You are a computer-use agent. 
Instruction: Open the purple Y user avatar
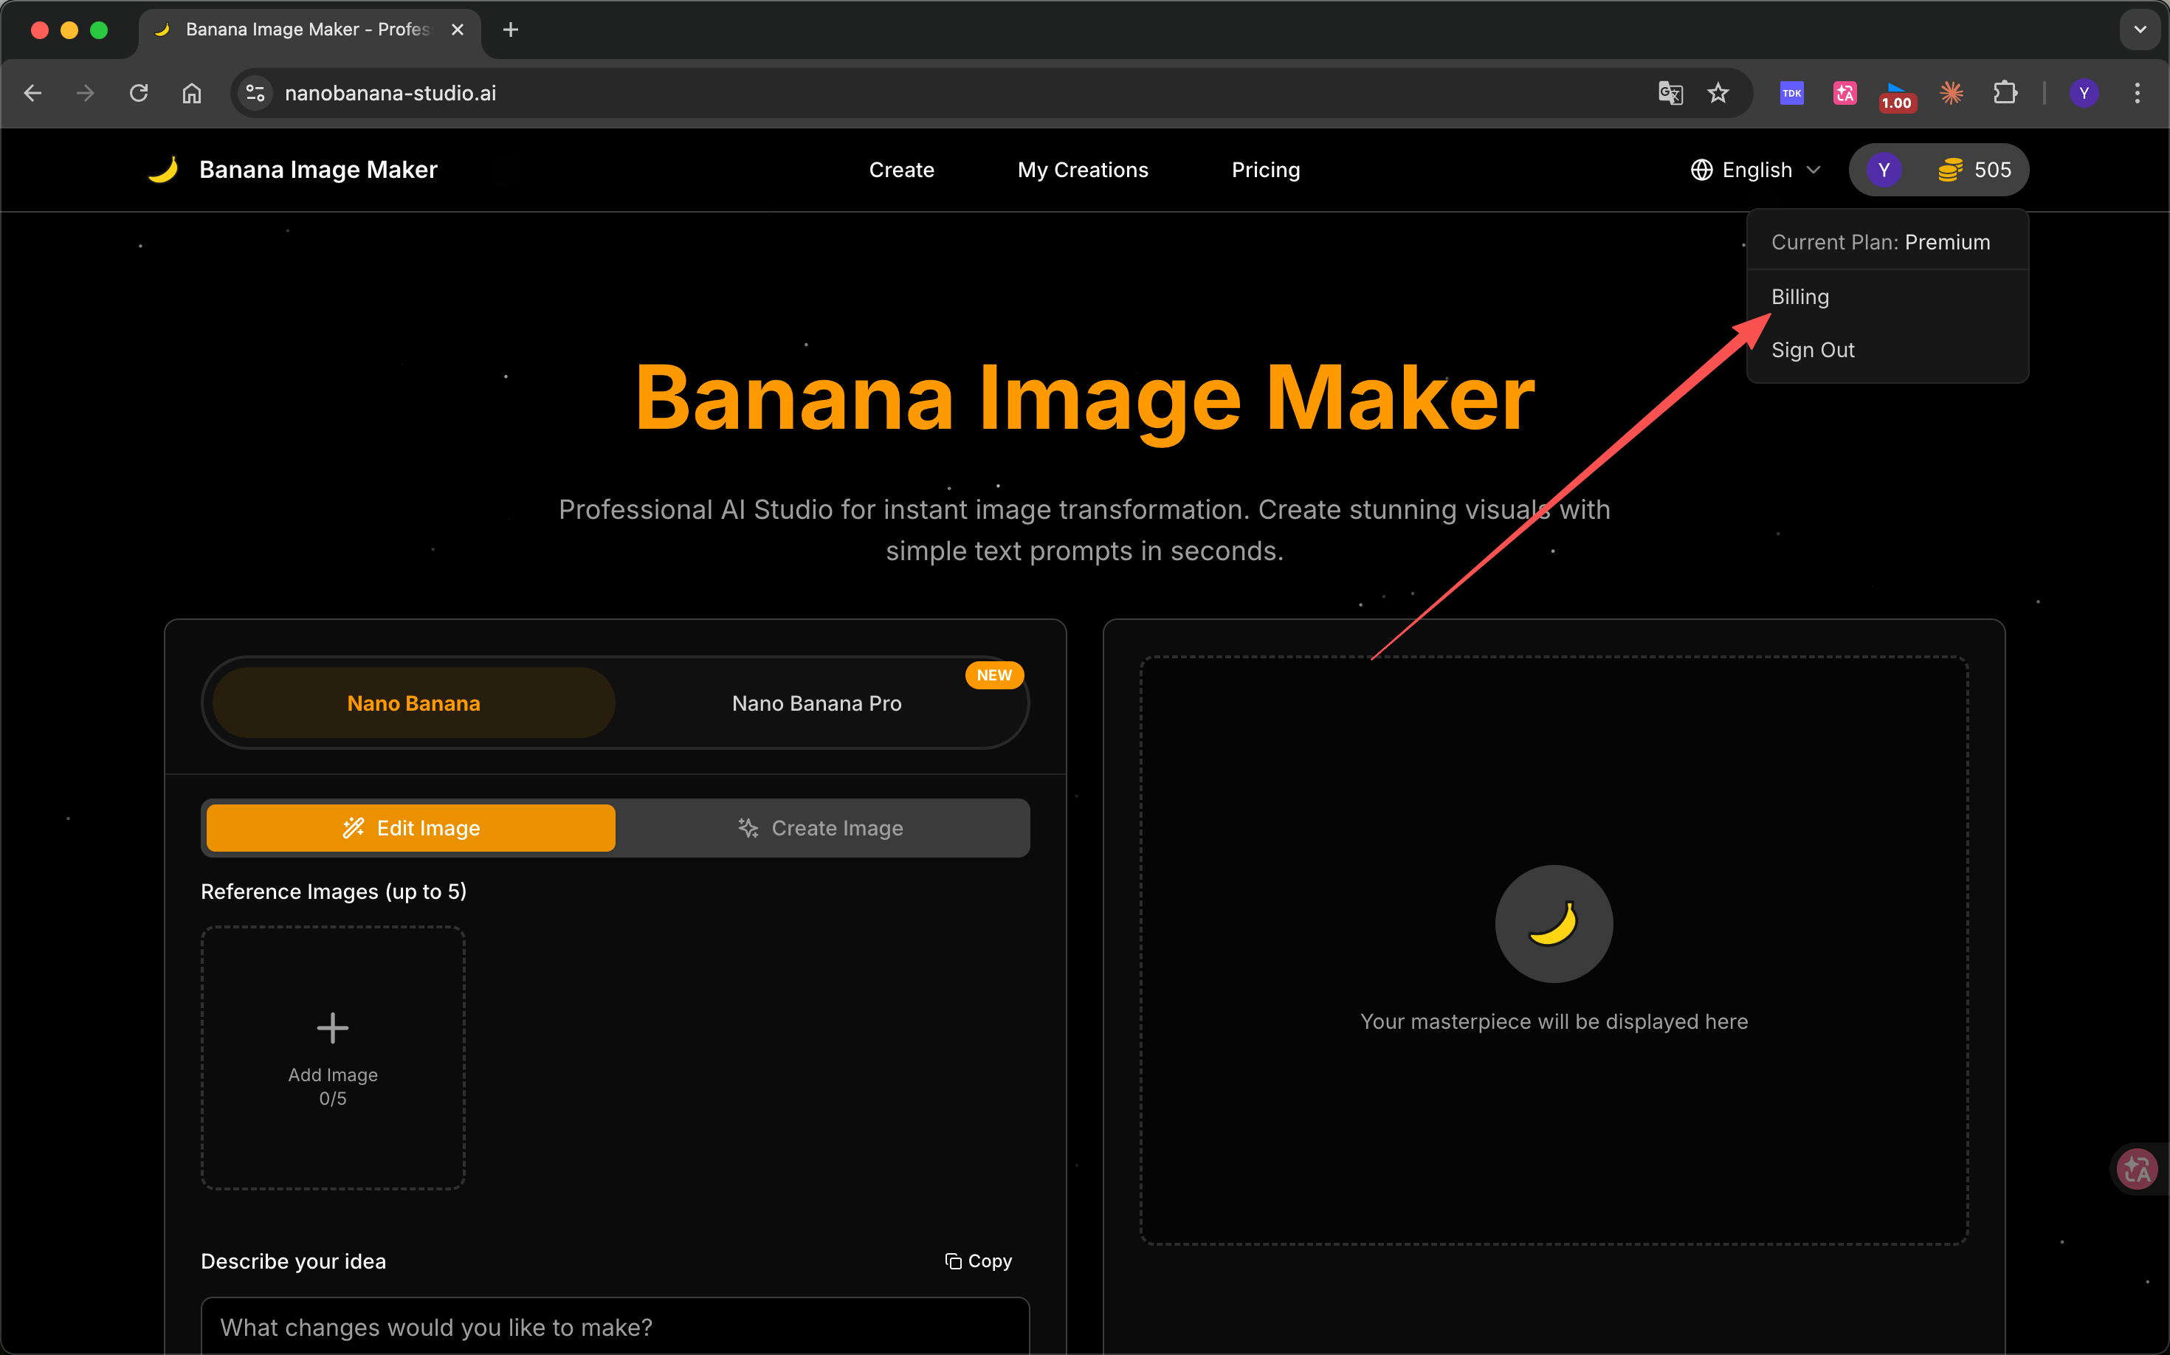1883,170
